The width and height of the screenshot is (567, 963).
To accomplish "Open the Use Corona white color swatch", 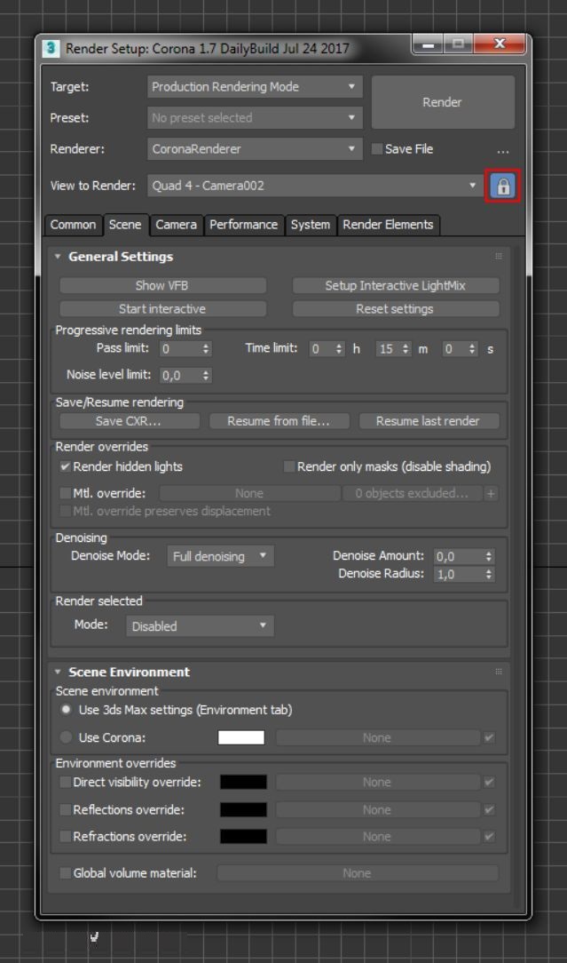I will coord(241,737).
